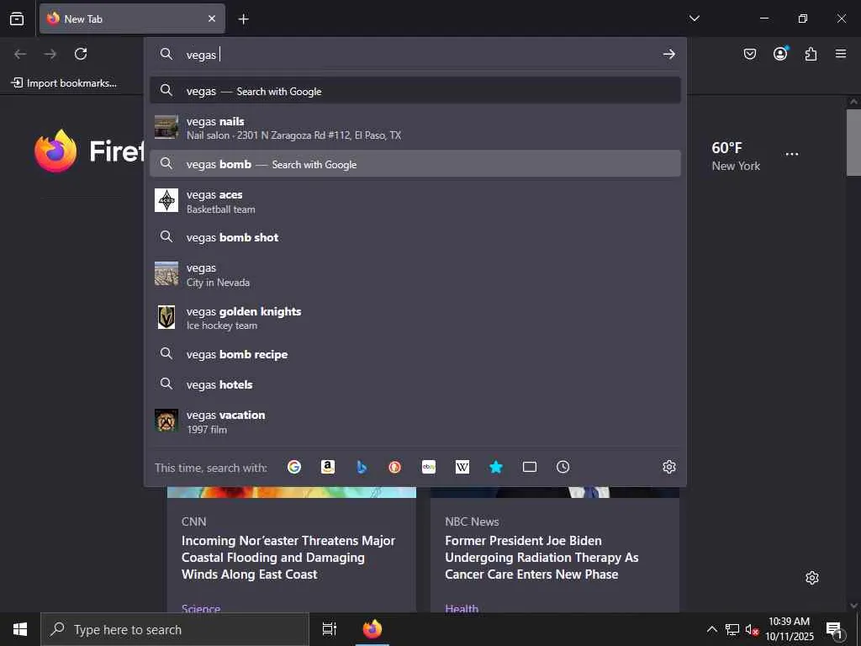Select the 'vegas bomb recipe' suggestion
The height and width of the screenshot is (646, 861).
[415, 354]
